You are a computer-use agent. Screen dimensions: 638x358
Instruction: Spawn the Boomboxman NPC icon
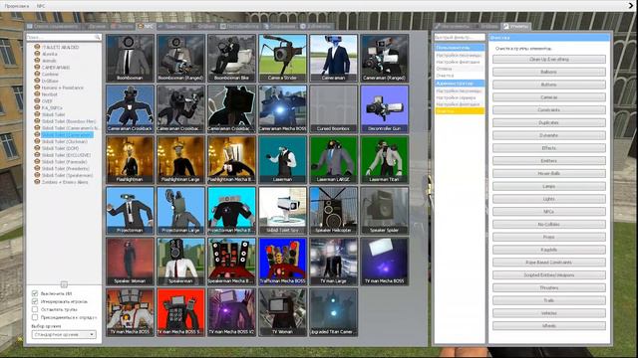(x=130, y=58)
